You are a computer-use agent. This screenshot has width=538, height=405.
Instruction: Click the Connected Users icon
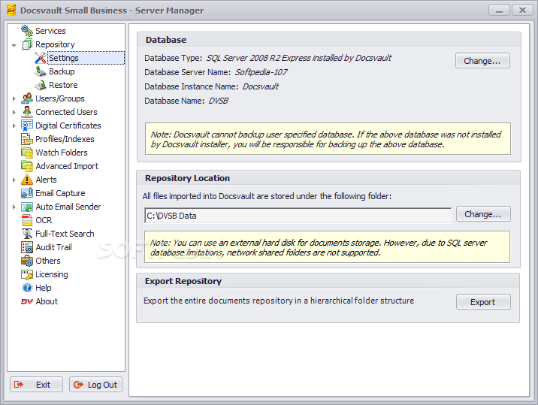click(27, 112)
